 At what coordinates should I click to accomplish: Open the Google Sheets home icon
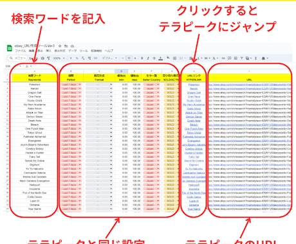pos(10,48)
